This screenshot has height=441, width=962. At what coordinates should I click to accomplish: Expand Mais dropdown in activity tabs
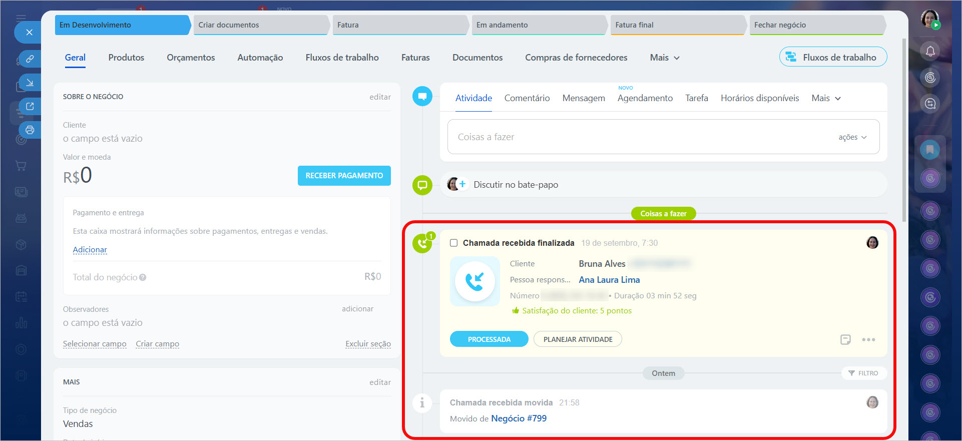(x=826, y=98)
